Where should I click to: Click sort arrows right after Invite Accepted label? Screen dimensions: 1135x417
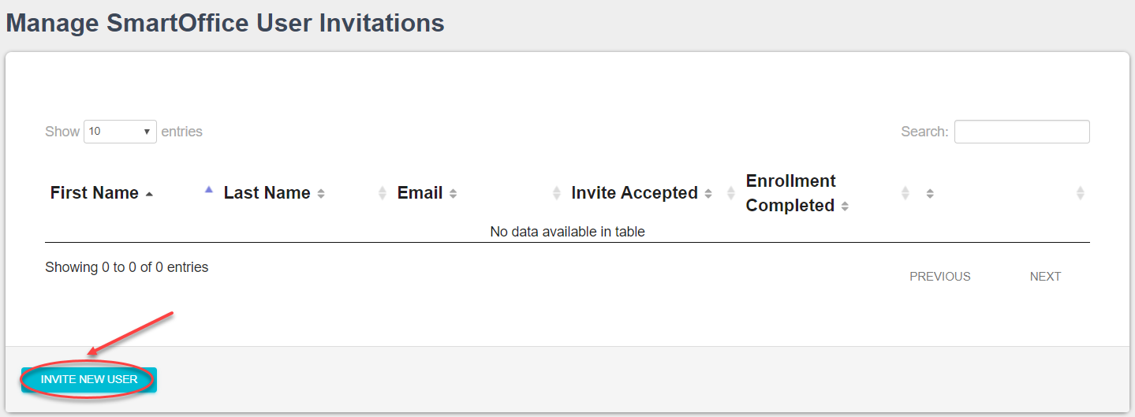708,194
